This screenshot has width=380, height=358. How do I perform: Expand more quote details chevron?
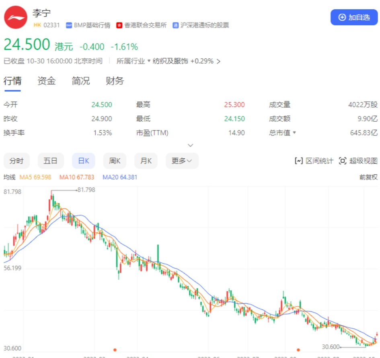click(191, 145)
